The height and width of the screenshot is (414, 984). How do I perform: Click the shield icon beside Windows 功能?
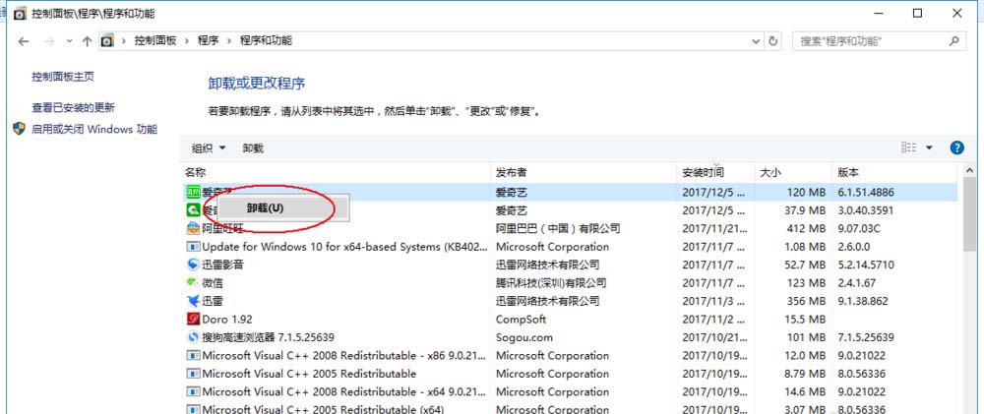click(20, 129)
